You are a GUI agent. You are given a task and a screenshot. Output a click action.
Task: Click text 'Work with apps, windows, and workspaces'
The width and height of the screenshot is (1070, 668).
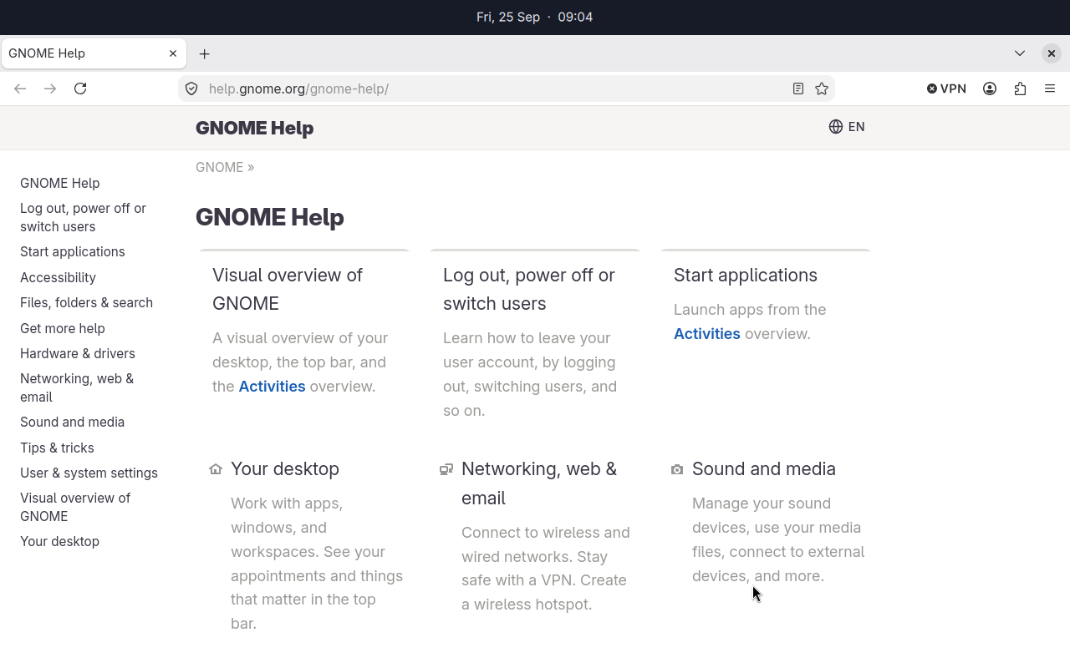click(288, 528)
